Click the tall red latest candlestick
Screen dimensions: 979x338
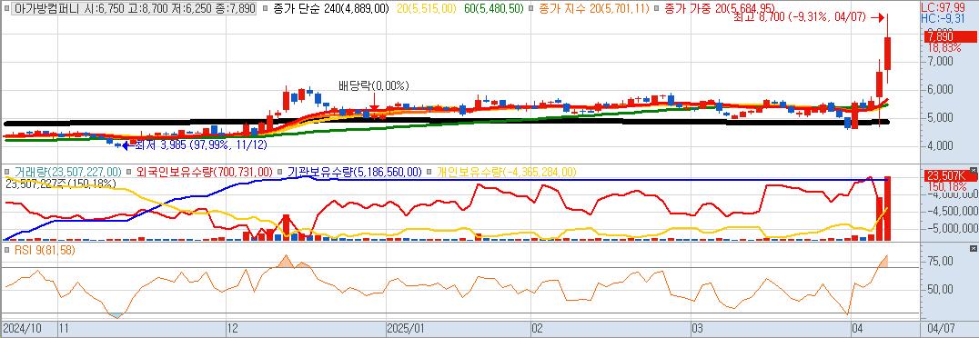(x=887, y=54)
